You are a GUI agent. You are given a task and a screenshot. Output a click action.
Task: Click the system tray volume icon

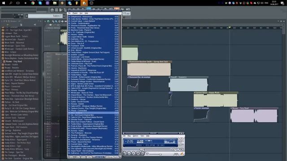pos(262,3)
